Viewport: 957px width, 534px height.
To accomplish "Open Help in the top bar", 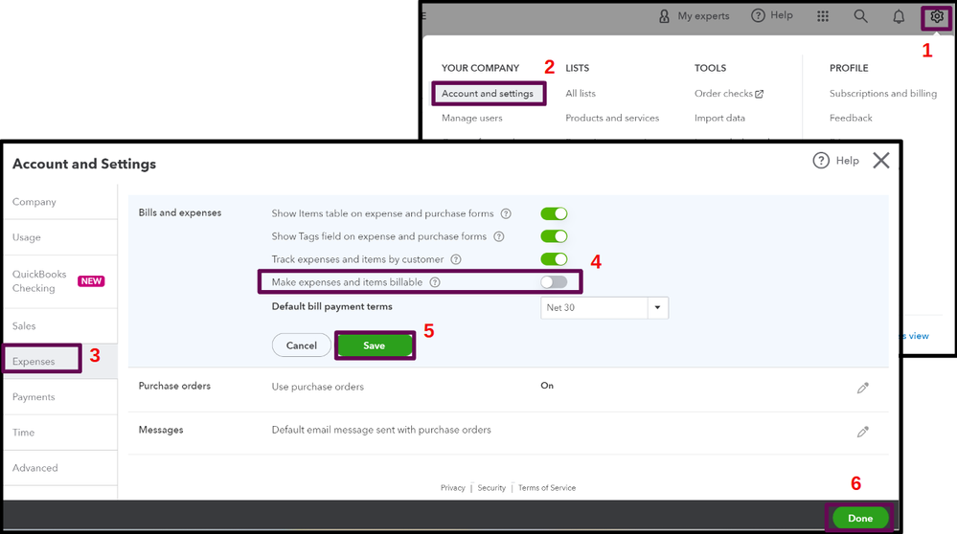I will (772, 15).
